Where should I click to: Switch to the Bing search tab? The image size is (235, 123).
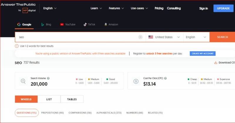pyautogui.click(x=46, y=24)
